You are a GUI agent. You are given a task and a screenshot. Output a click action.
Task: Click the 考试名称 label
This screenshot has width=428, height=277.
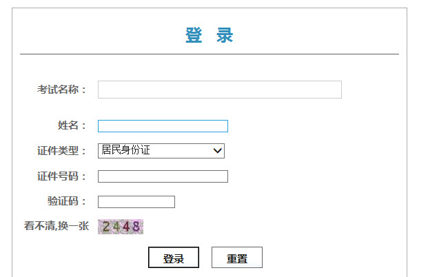coord(61,90)
